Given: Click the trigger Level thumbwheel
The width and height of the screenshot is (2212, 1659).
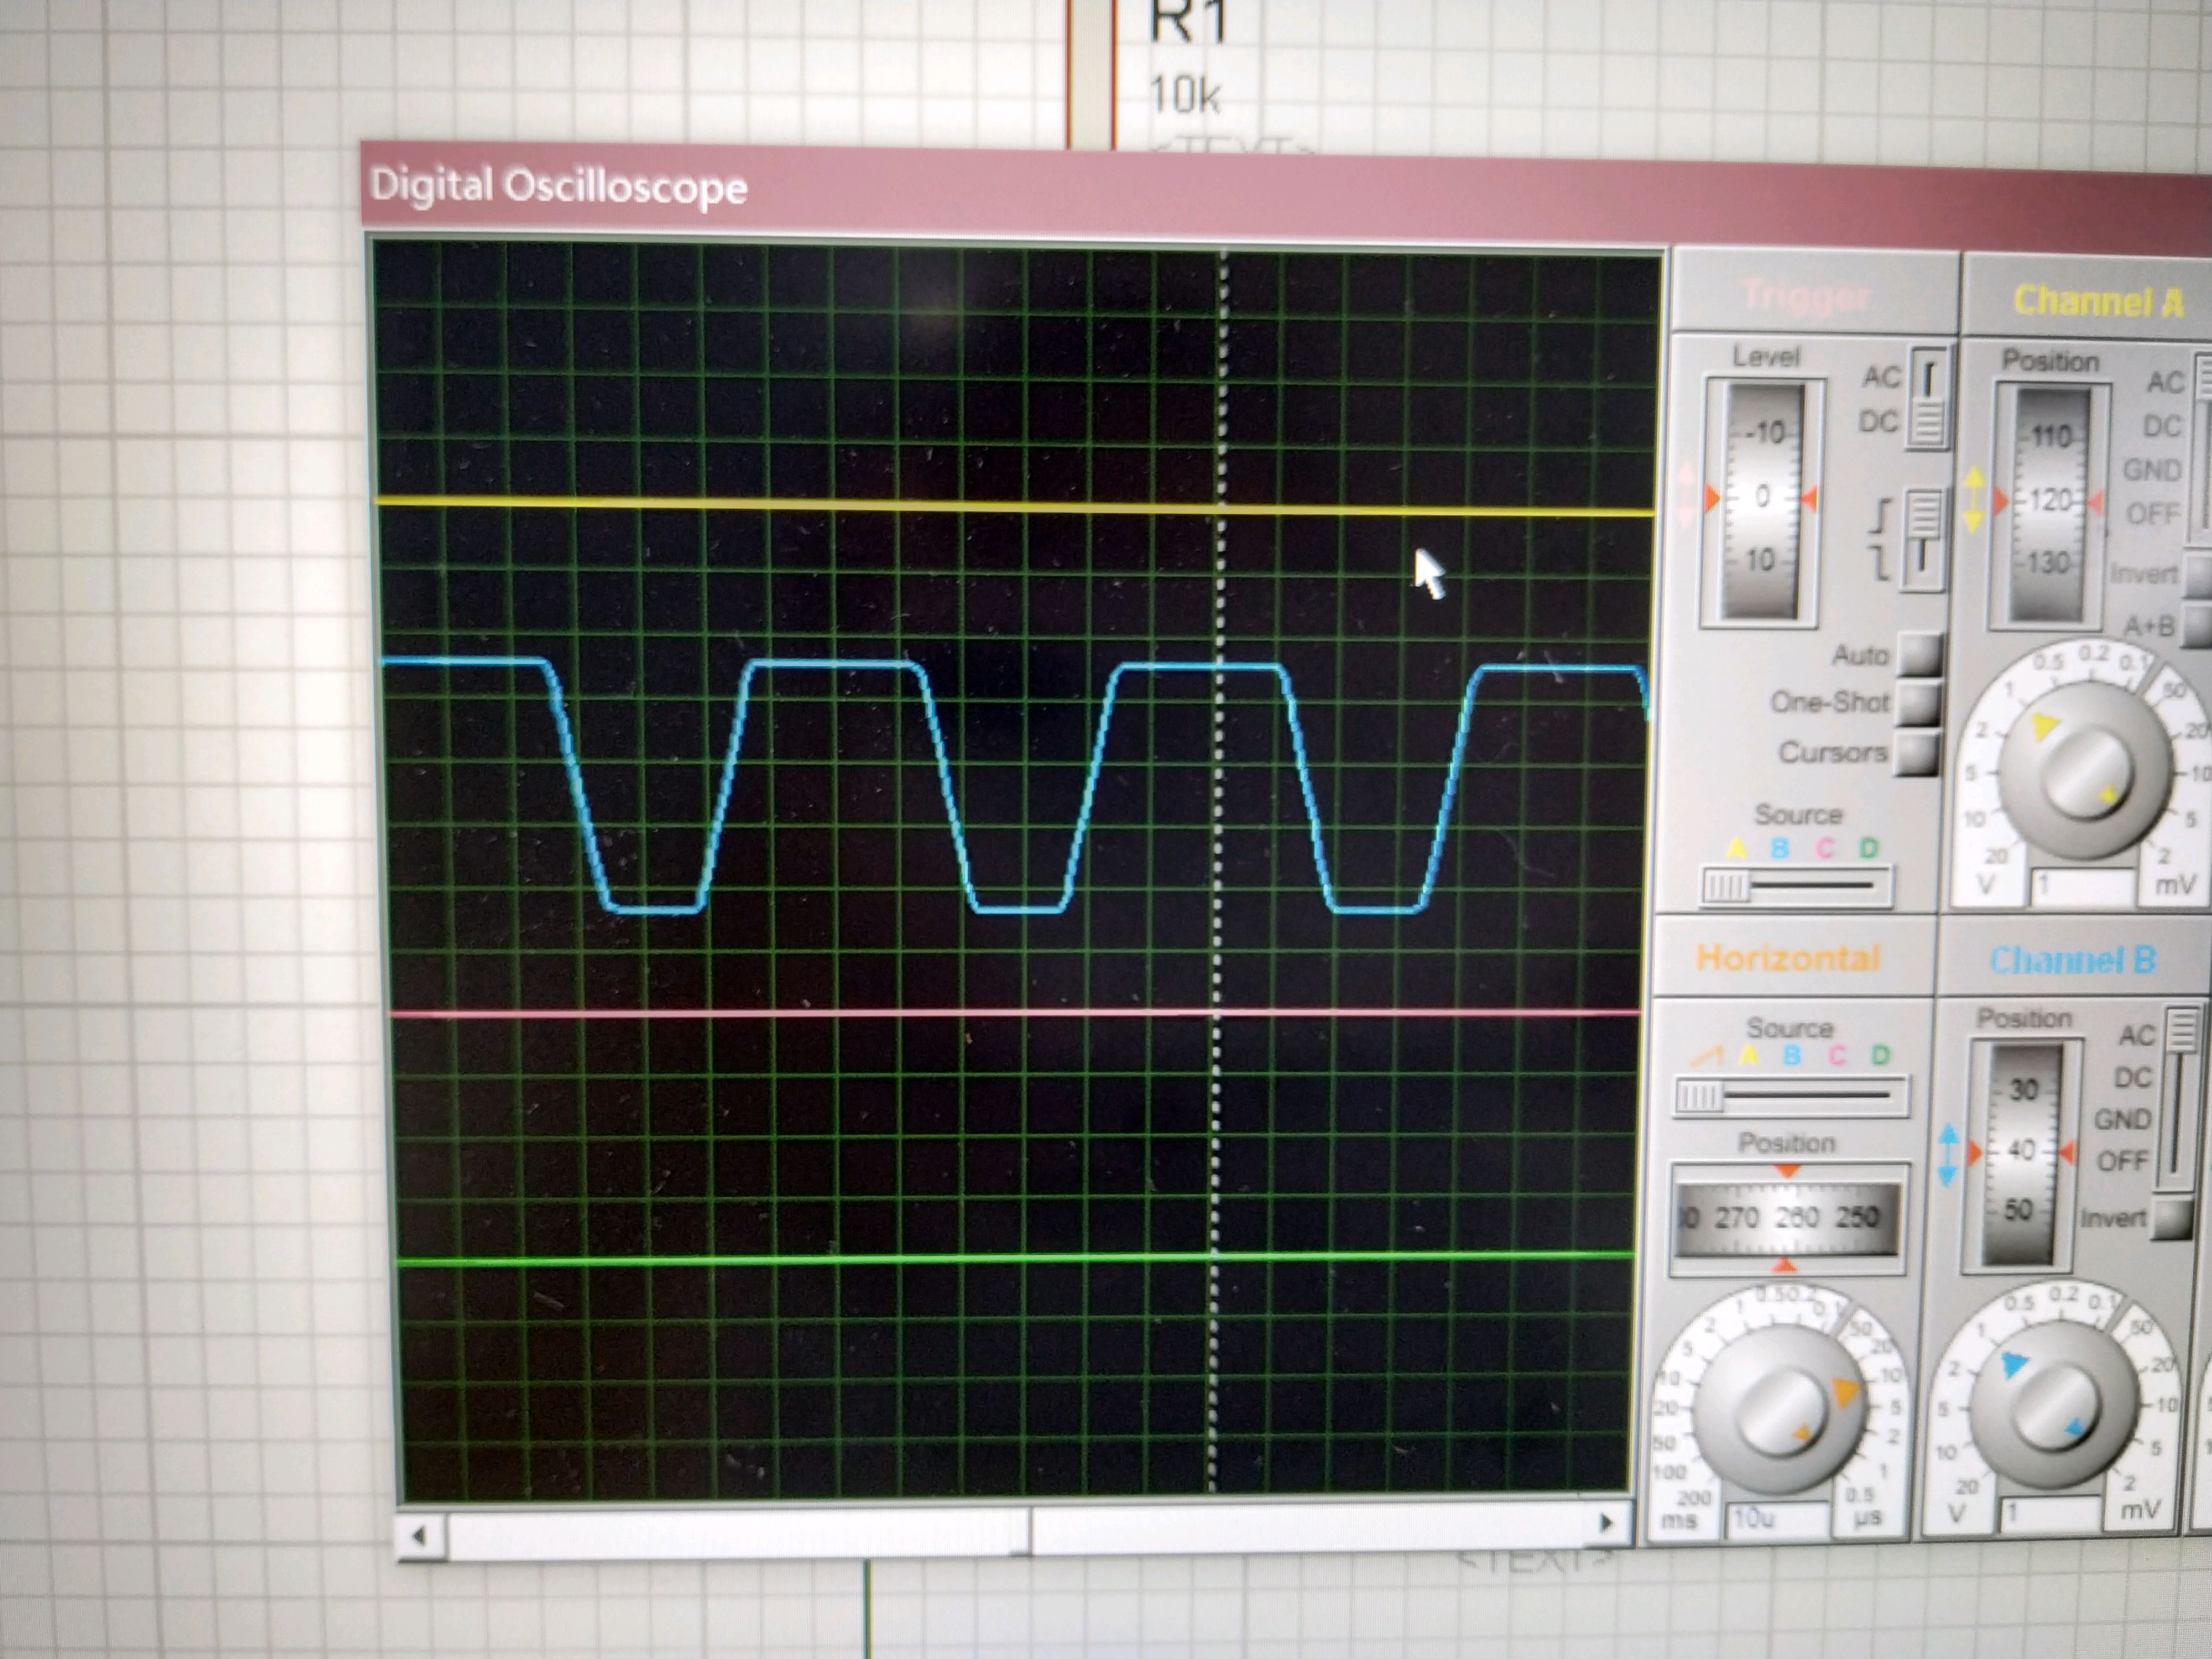Looking at the screenshot, I should pos(1763,501).
